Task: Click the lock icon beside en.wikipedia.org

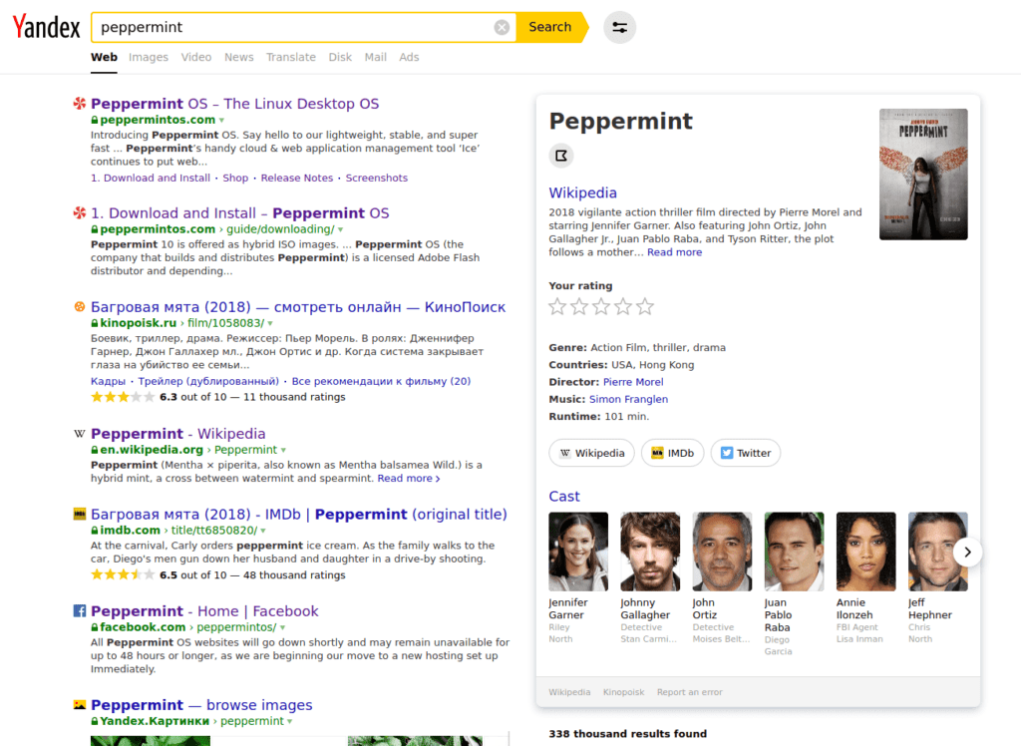Action: (95, 450)
